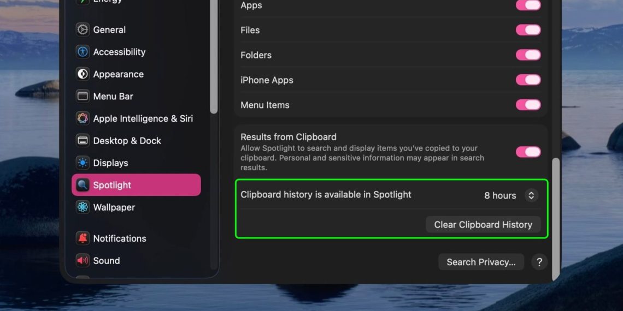Switch off the Menu Items toggle
Image resolution: width=623 pixels, height=311 pixels.
(x=528, y=105)
